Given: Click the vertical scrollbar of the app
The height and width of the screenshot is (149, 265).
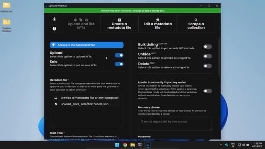Looking at the screenshot, I should [x=219, y=57].
